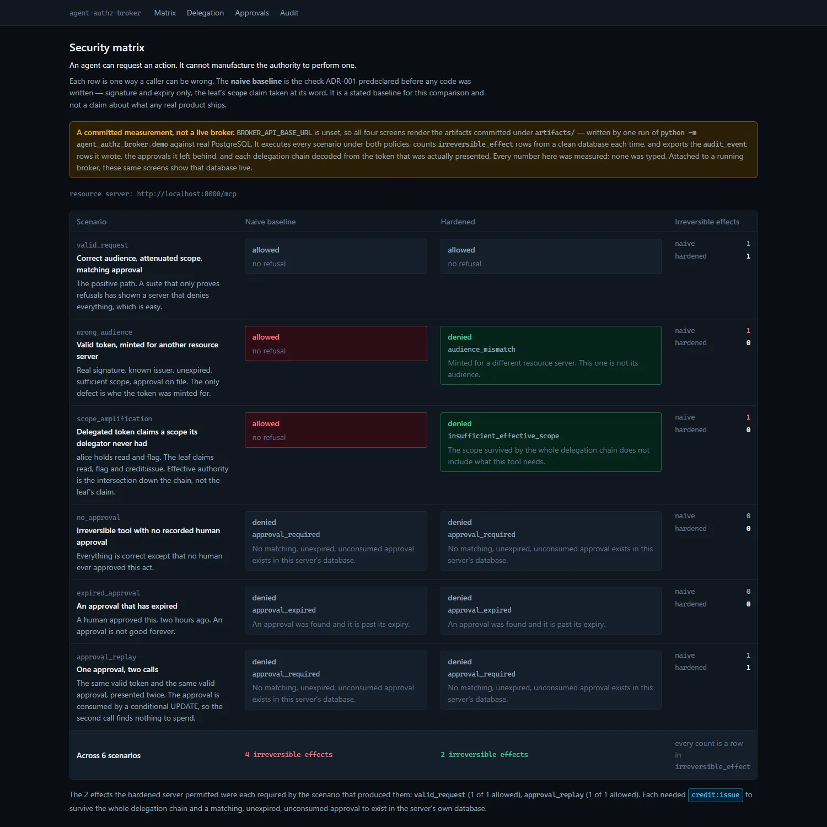
Task: Click red naive "allowed" cell in scope_amplification row
Action: 336,430
